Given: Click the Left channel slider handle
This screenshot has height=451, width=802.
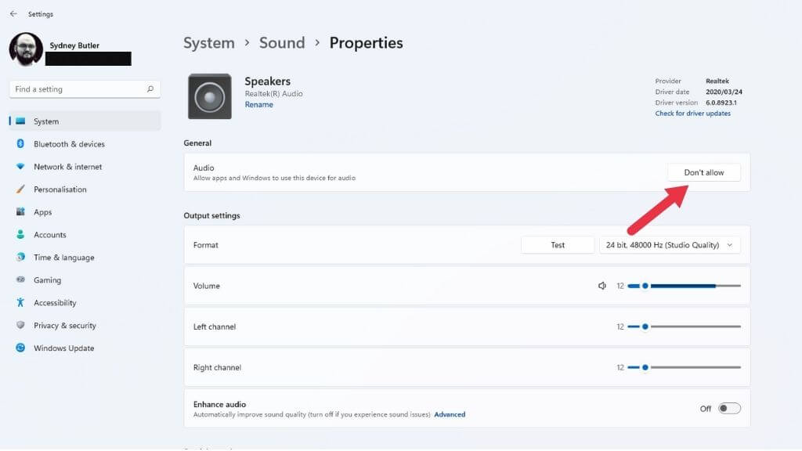Looking at the screenshot, I should coord(645,327).
